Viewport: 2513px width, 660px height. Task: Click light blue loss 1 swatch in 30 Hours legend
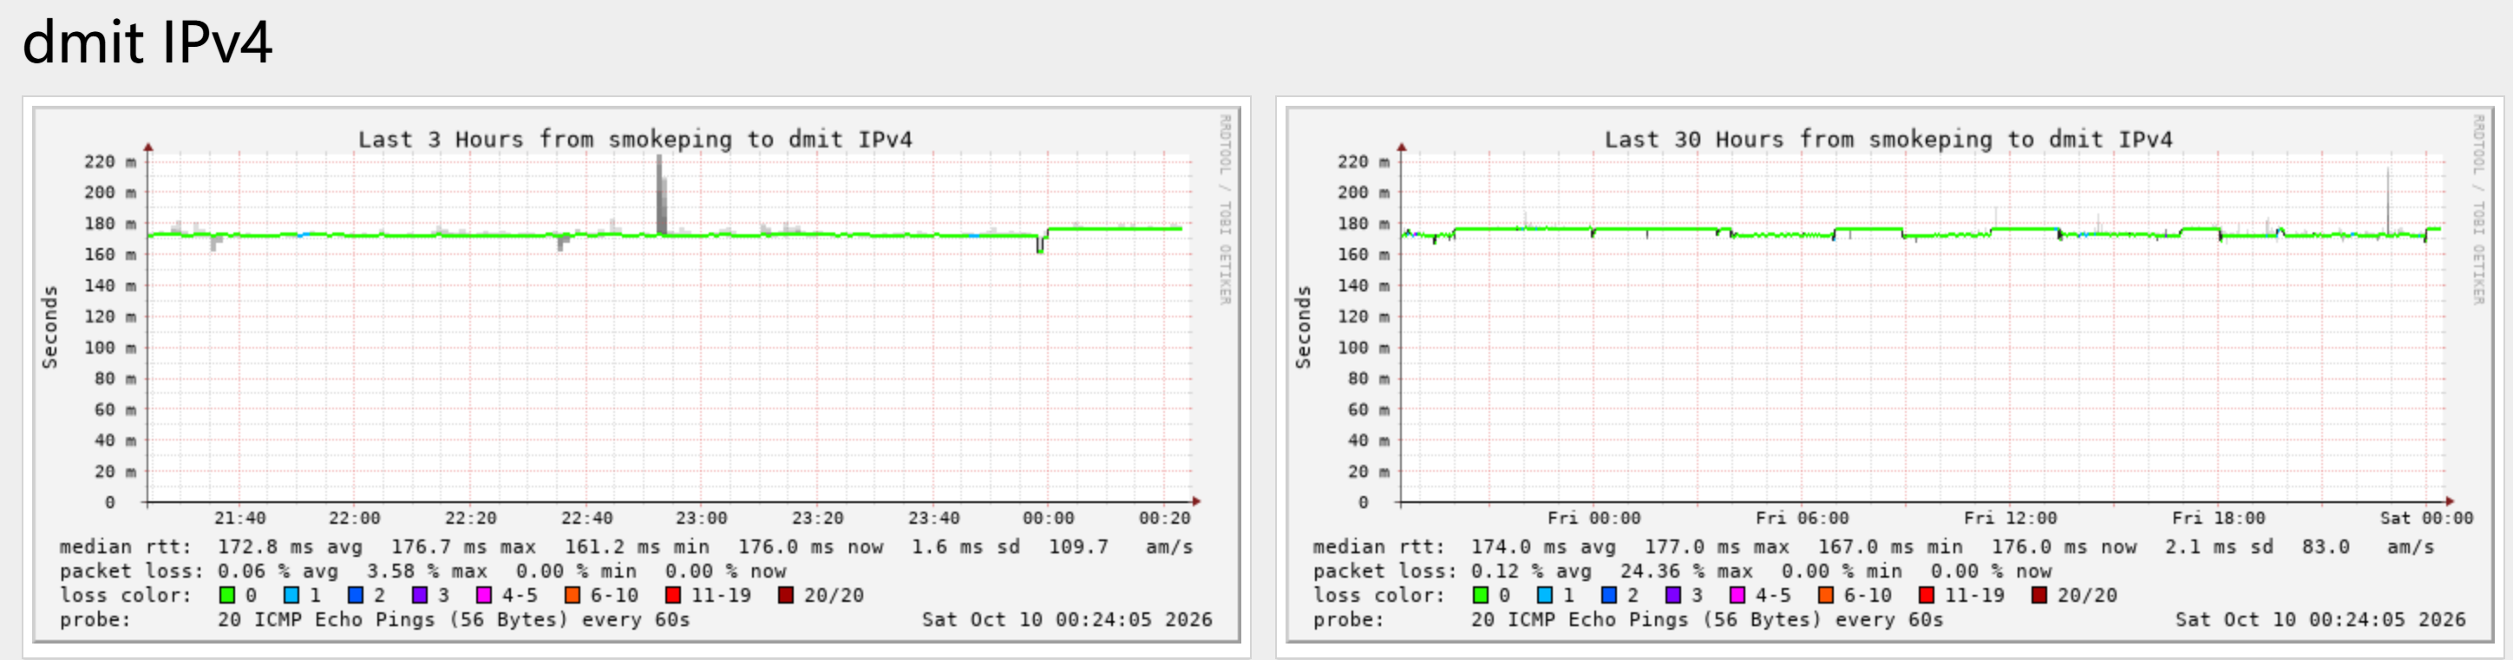coord(1544,595)
